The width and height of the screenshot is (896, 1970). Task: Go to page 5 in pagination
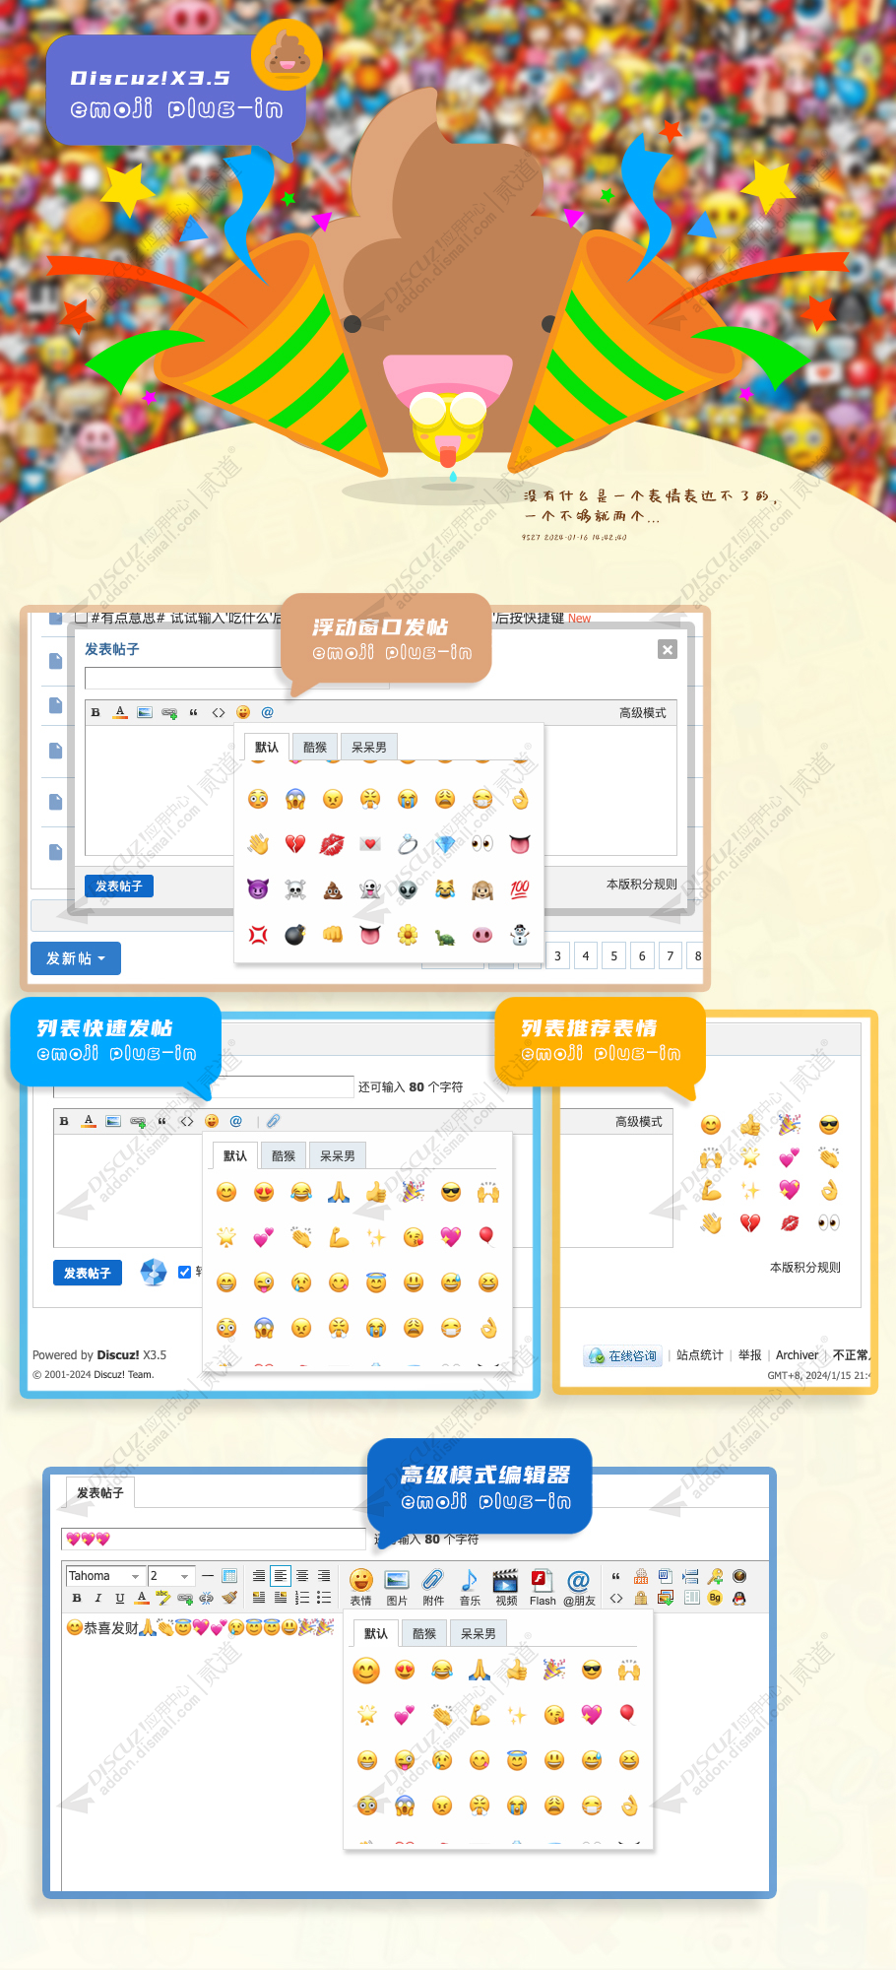613,955
